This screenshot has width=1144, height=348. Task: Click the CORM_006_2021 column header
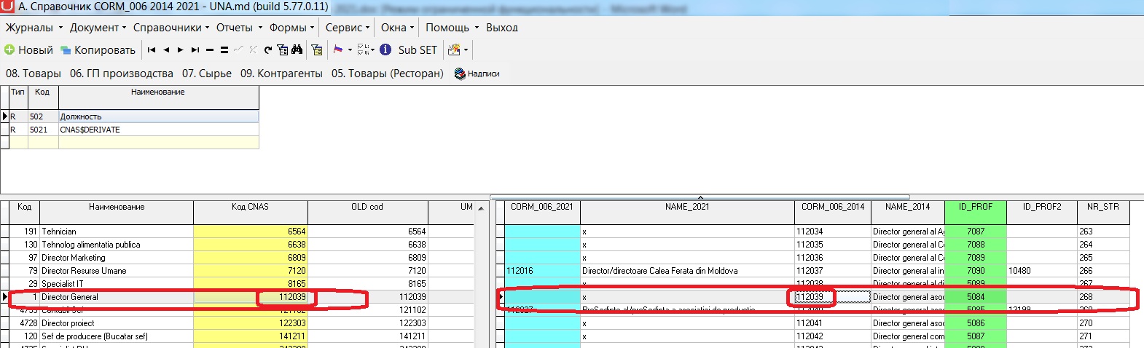tap(542, 207)
